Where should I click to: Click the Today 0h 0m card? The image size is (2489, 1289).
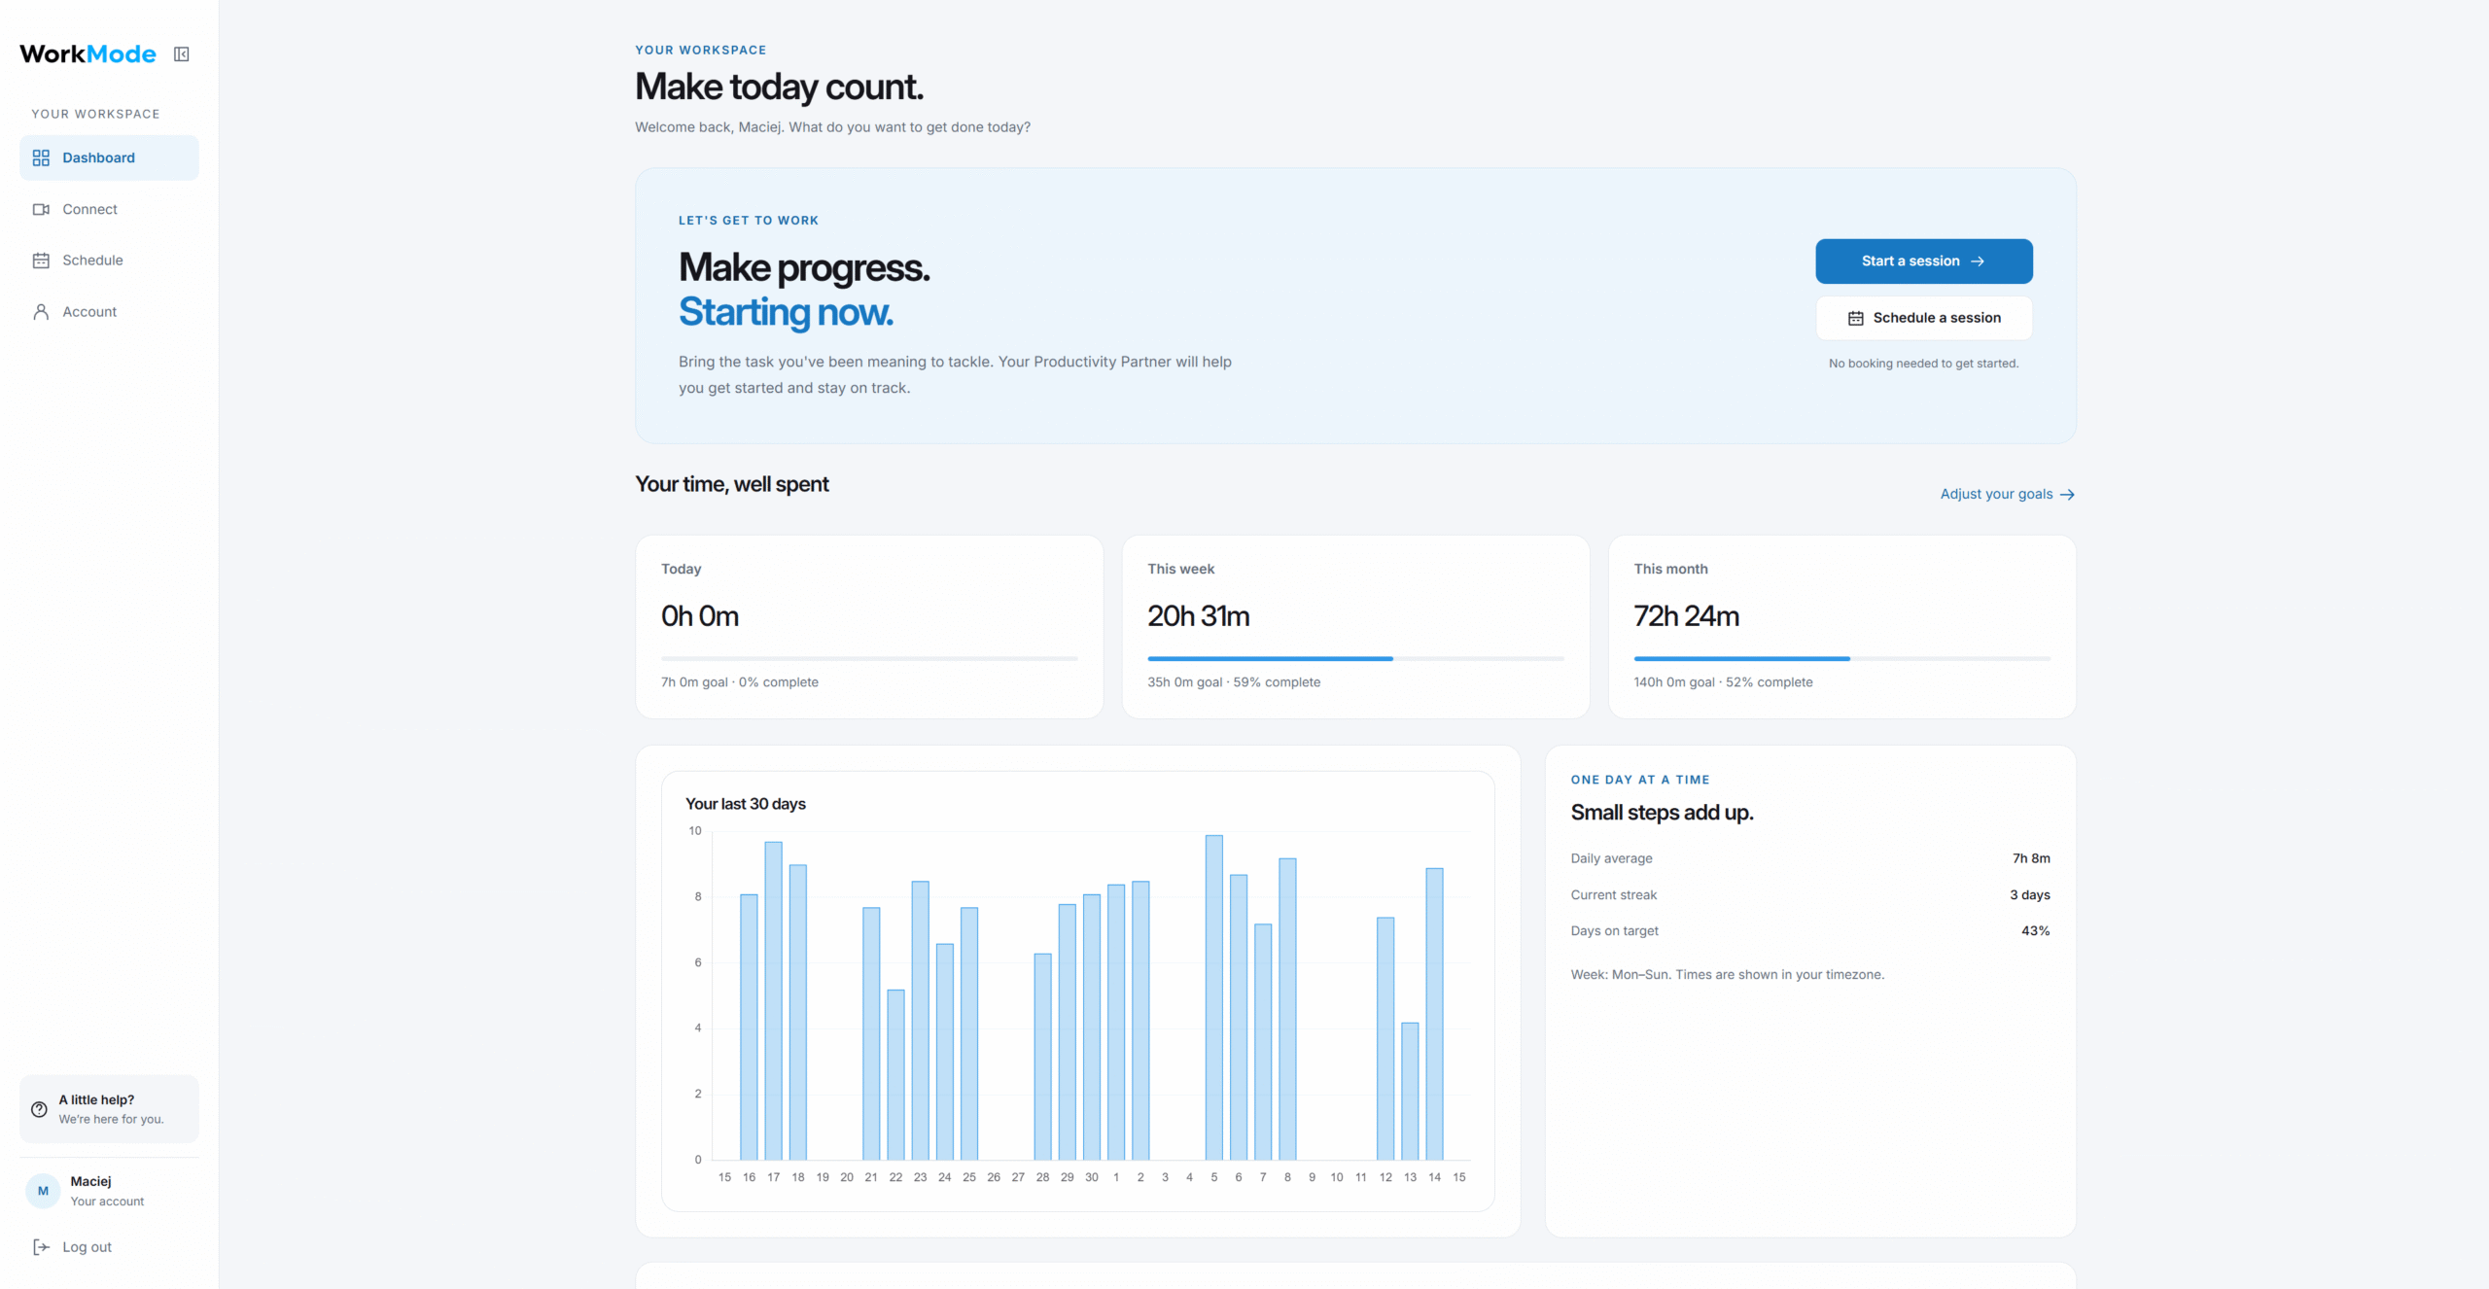coord(869,627)
